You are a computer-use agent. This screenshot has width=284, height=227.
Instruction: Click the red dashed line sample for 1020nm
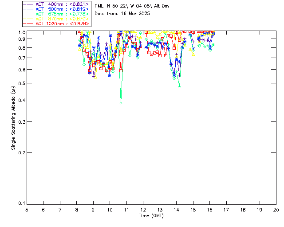click(x=29, y=23)
